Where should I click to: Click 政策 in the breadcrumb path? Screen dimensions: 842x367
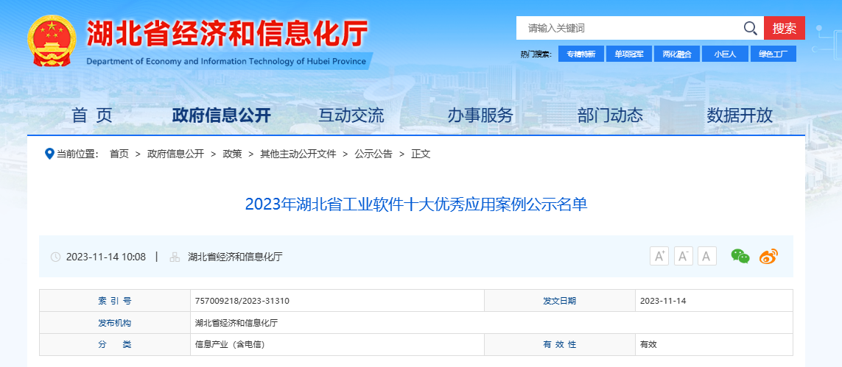click(232, 154)
